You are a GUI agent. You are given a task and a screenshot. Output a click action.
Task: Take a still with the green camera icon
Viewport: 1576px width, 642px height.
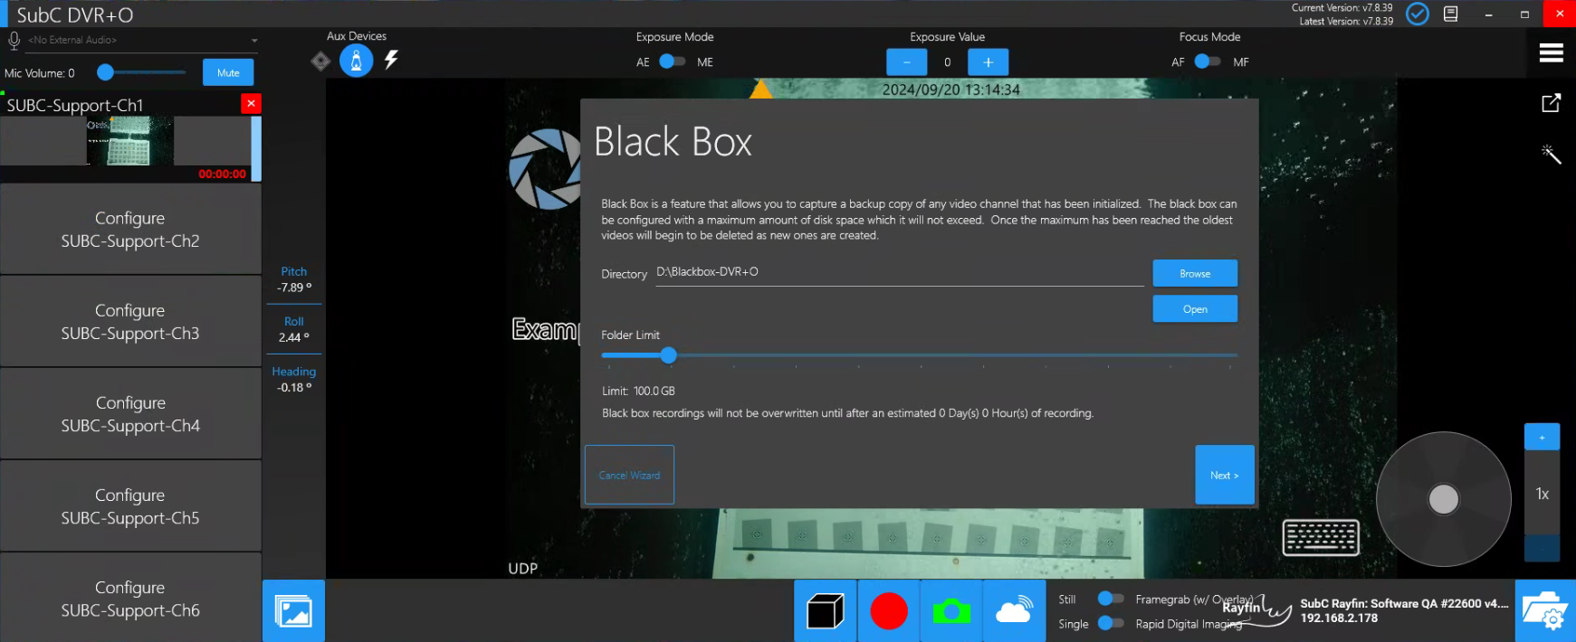pyautogui.click(x=950, y=611)
